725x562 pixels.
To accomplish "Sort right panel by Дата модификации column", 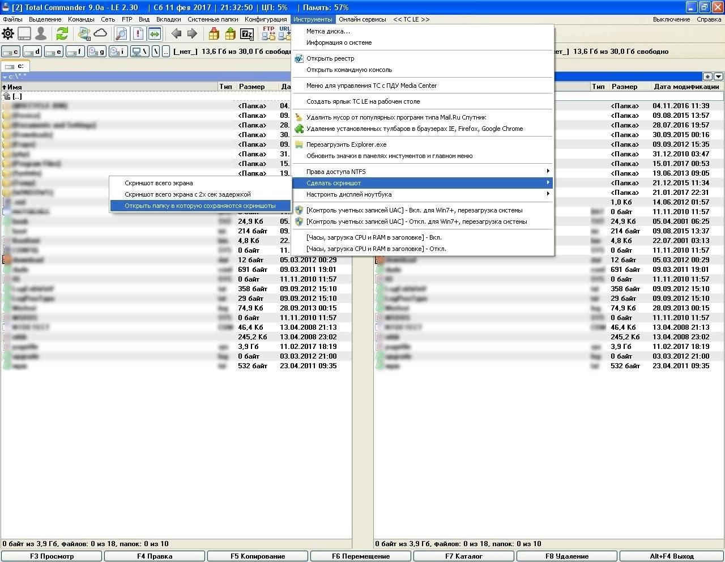I will pyautogui.click(x=686, y=87).
